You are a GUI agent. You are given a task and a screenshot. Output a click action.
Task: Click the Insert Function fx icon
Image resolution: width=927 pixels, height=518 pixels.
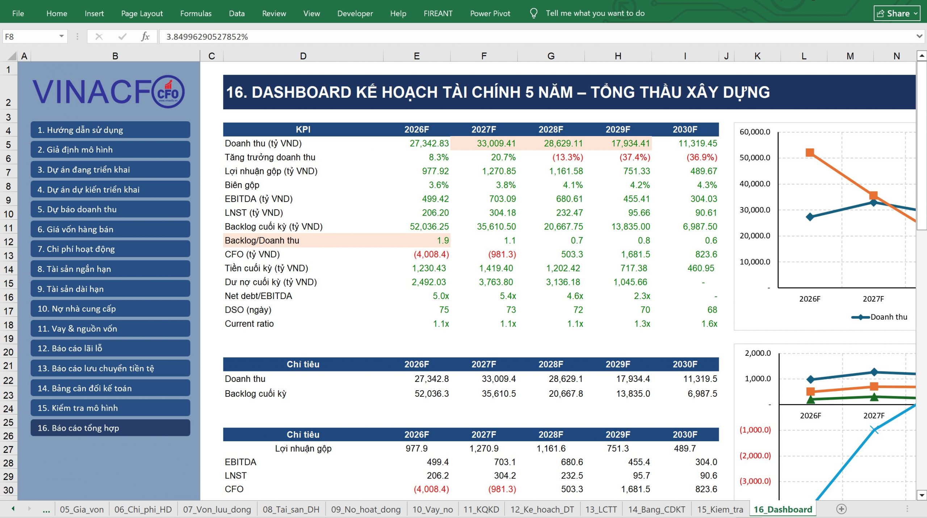tap(145, 37)
